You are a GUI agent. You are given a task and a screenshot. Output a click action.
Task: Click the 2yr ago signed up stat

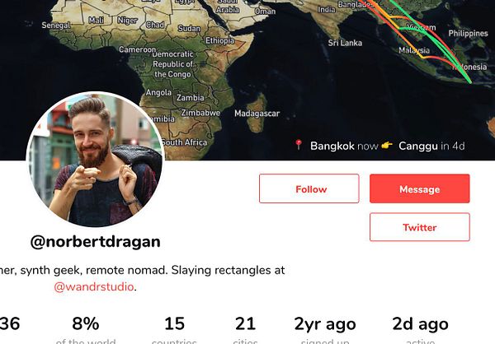(325, 330)
